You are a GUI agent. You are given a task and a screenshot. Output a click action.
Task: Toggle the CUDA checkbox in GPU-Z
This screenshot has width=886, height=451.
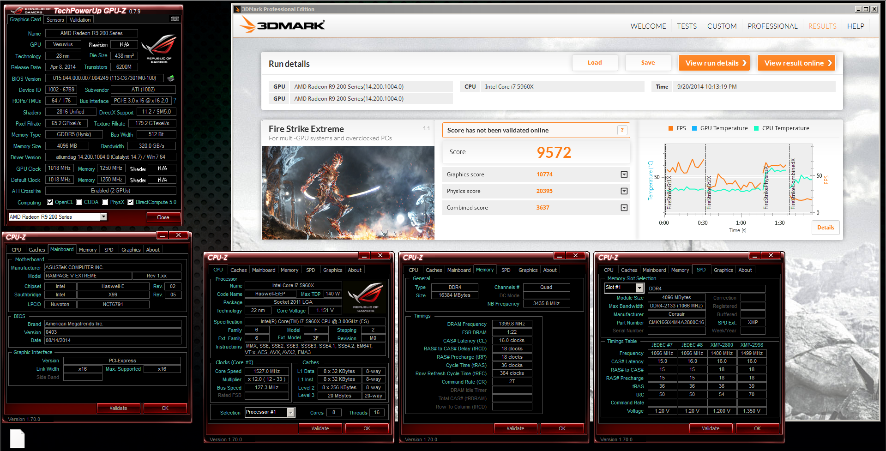pyautogui.click(x=79, y=202)
